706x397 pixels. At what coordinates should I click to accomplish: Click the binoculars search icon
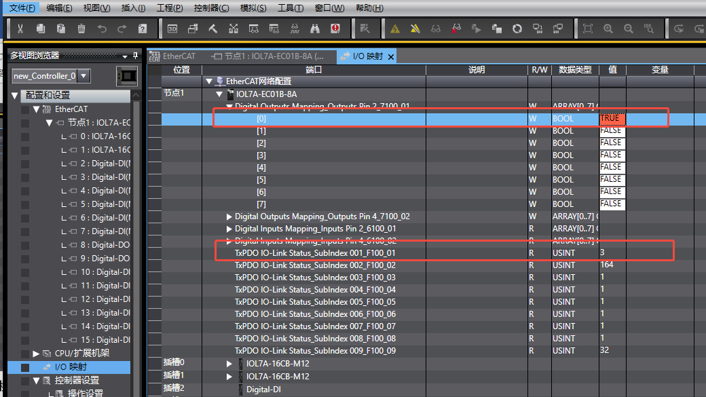[x=315, y=29]
